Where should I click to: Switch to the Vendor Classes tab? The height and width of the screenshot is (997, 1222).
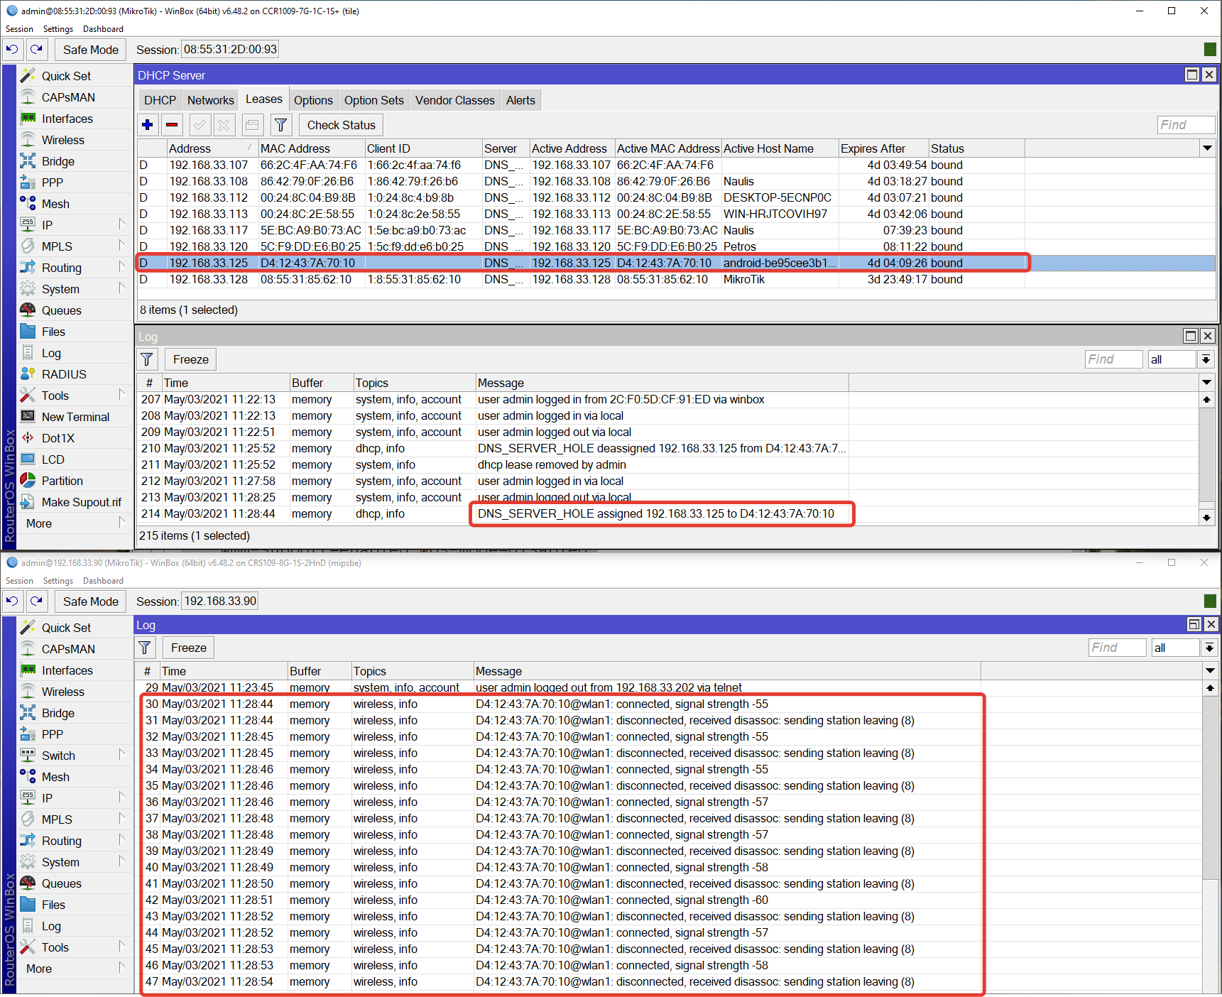tap(454, 100)
